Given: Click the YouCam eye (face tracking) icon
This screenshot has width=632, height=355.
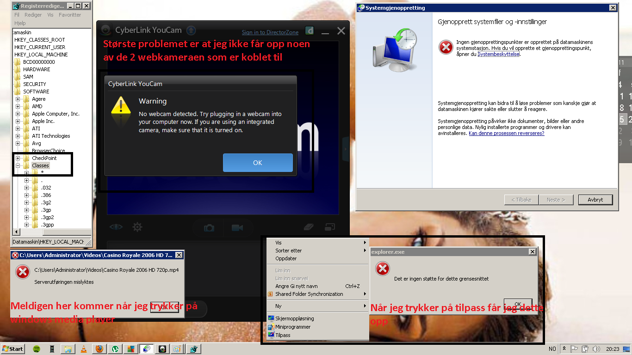Looking at the screenshot, I should click(116, 227).
